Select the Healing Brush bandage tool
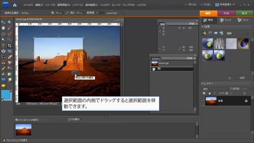This screenshot has height=143, width=254. pos(10,57)
